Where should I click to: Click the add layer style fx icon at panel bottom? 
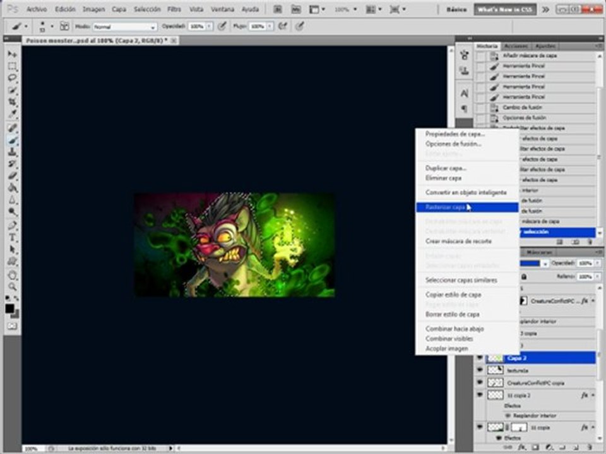click(x=522, y=447)
